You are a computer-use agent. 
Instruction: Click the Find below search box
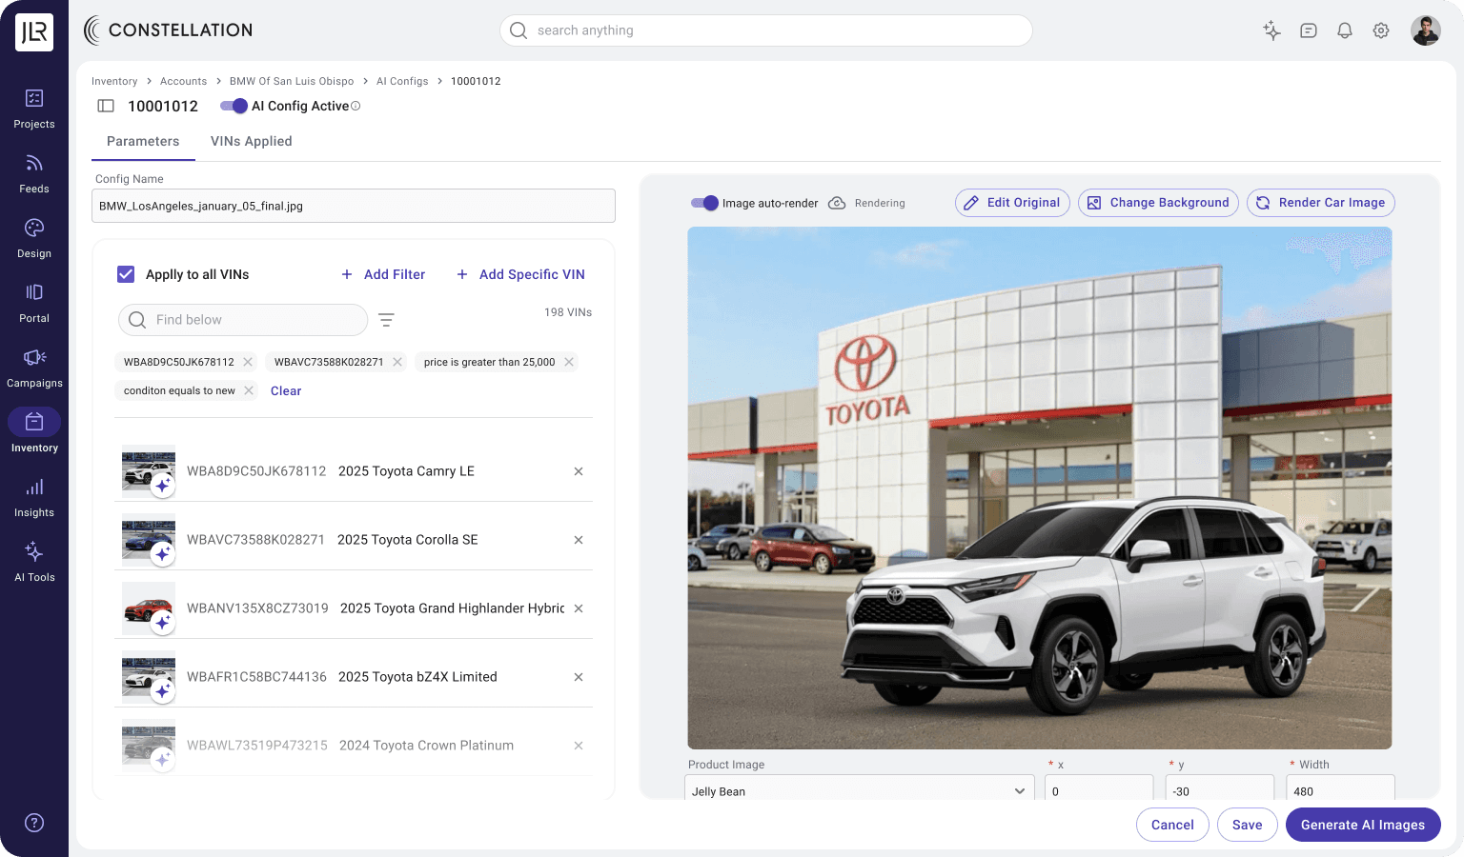coord(243,320)
